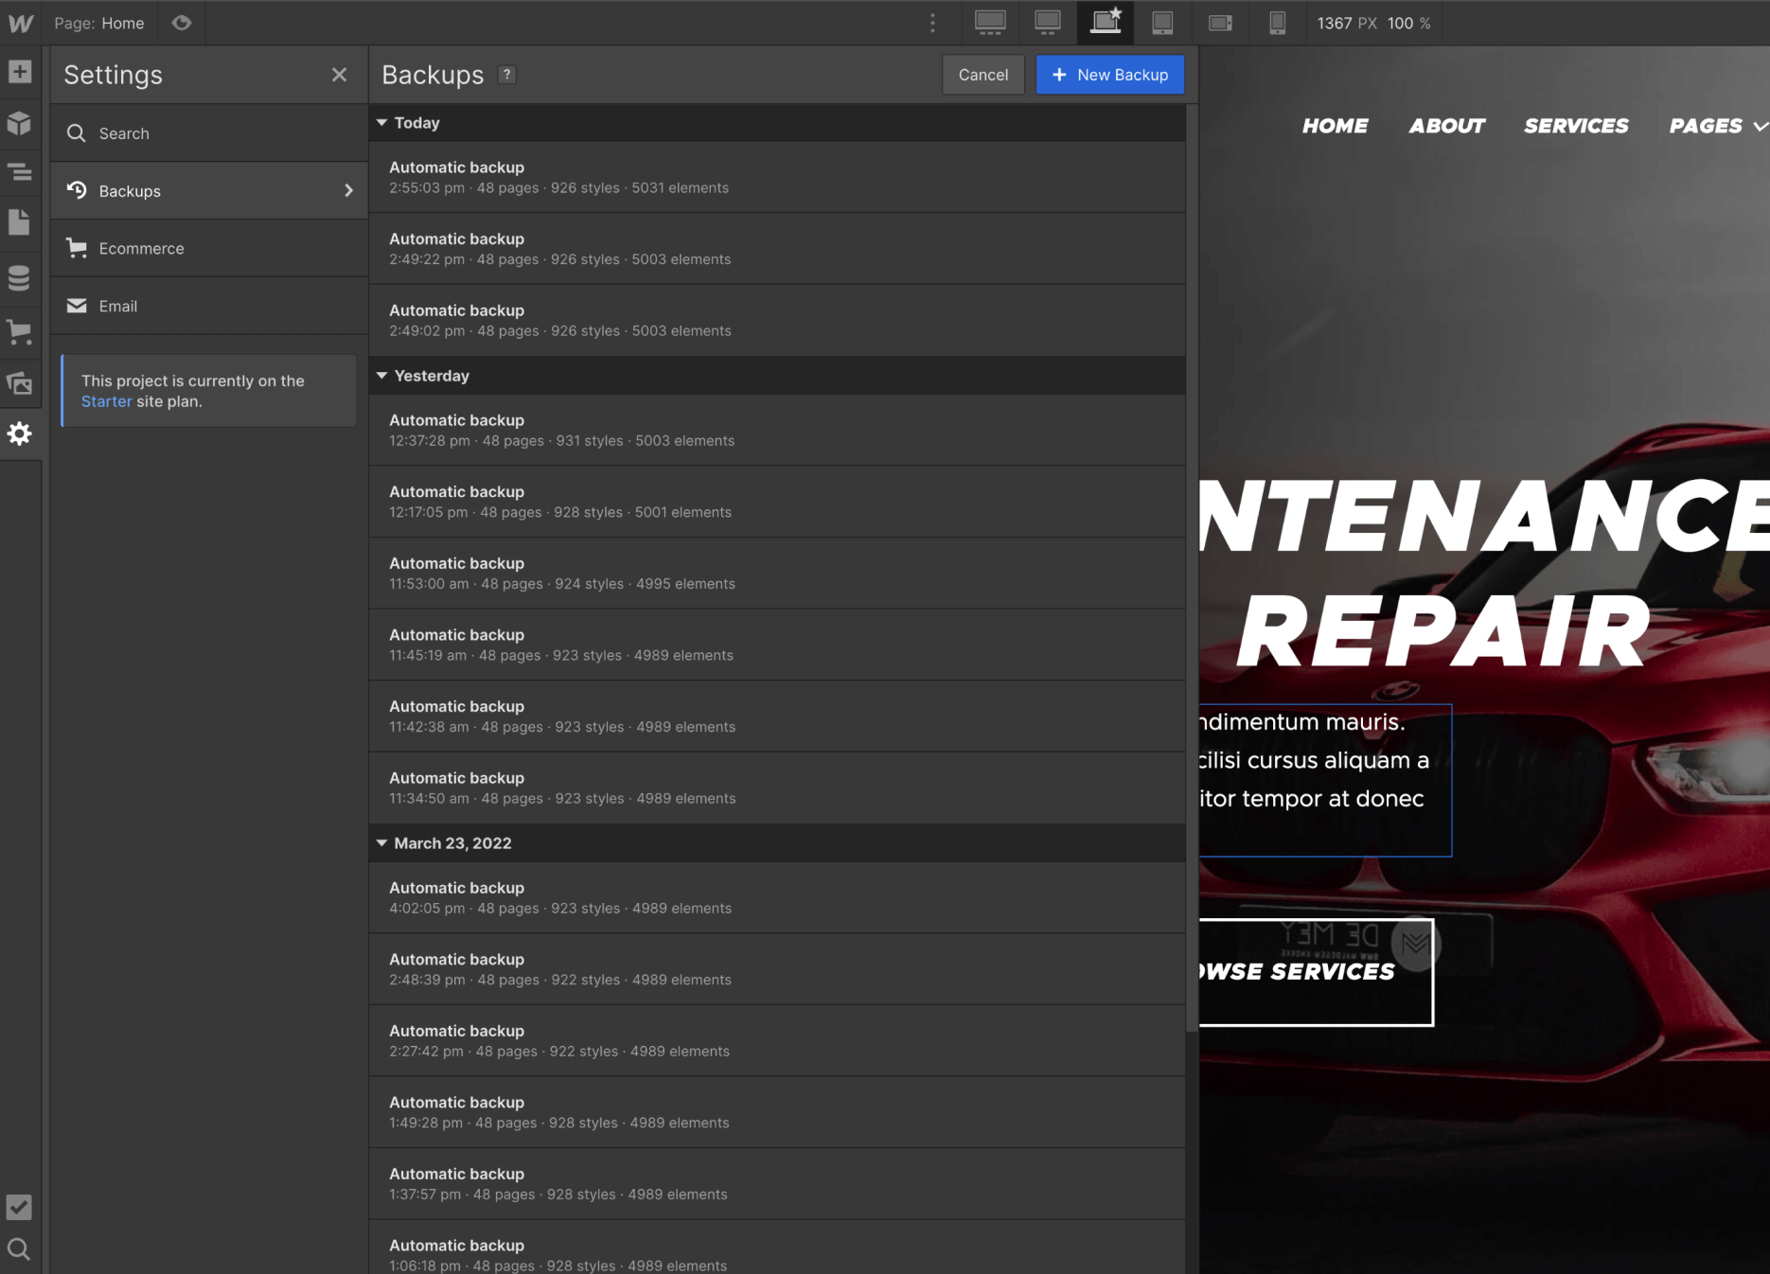
Task: Collapse the March 23, 2022 backups section
Action: click(x=381, y=842)
